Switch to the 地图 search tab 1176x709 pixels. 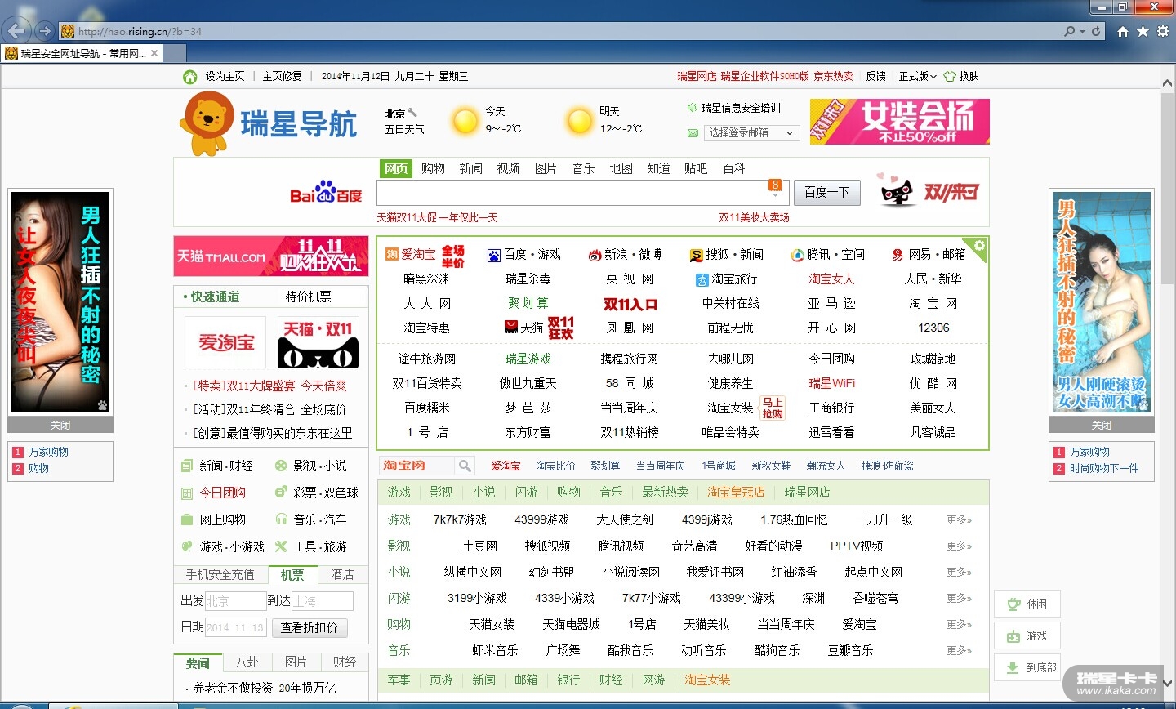pyautogui.click(x=621, y=168)
